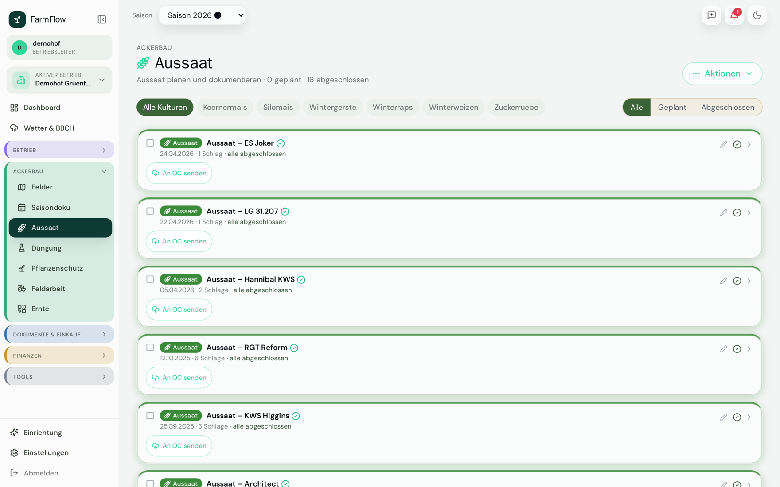Open Dashboard from sidebar
This screenshot has height=487, width=780.
pyautogui.click(x=59, y=108)
